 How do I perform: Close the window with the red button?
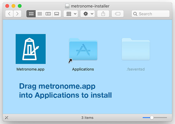pyautogui.click(x=7, y=6)
